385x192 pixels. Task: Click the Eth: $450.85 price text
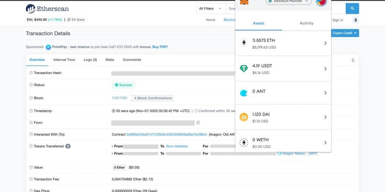[37, 20]
